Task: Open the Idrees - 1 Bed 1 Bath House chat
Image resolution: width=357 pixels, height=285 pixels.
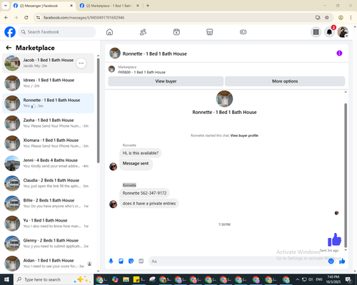Action: pyautogui.click(x=48, y=83)
